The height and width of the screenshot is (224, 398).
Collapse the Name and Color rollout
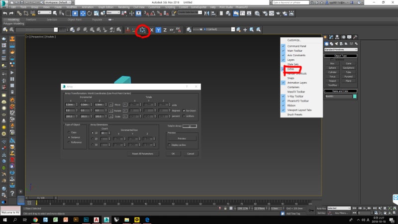341,91
